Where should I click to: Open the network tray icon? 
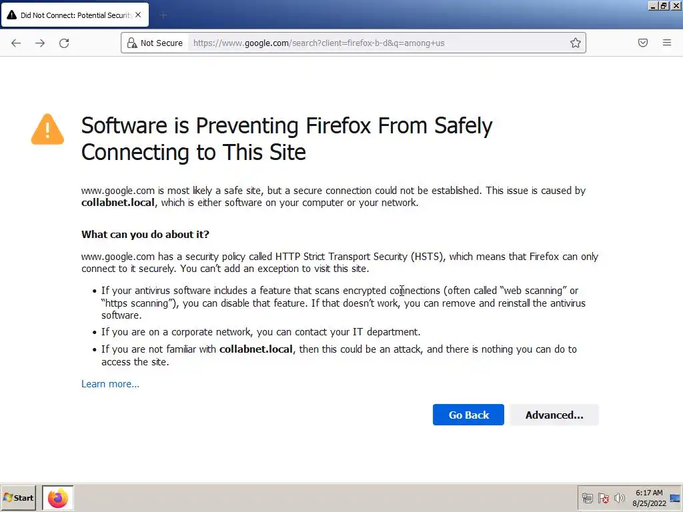tap(588, 498)
